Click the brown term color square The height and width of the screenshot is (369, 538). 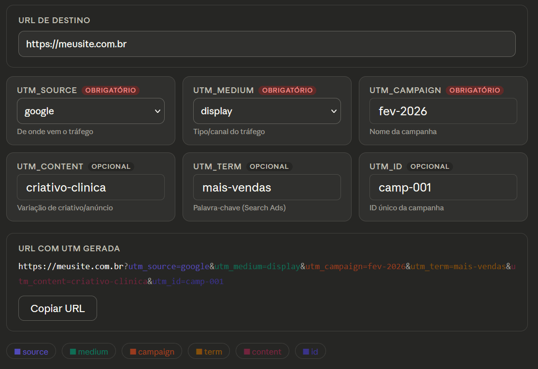click(x=199, y=352)
